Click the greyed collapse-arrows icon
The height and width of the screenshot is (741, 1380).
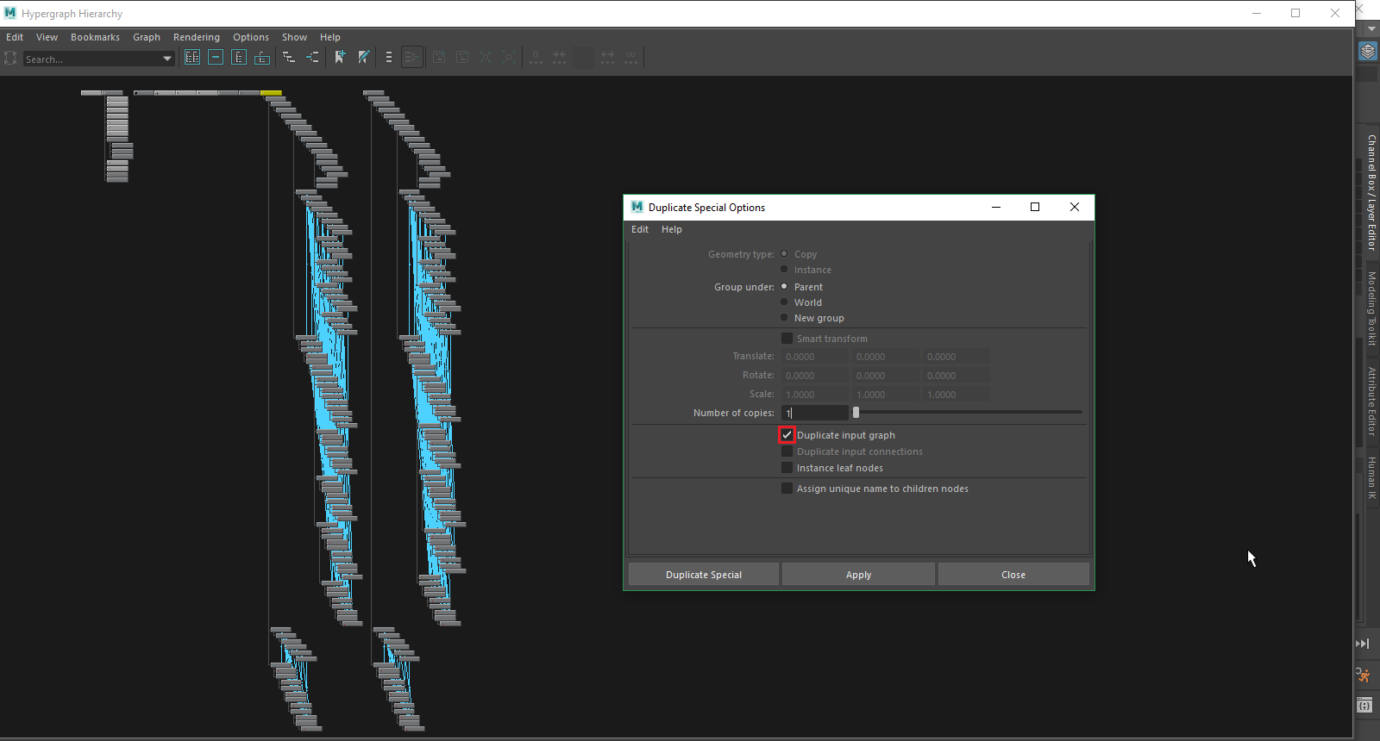[x=486, y=58]
